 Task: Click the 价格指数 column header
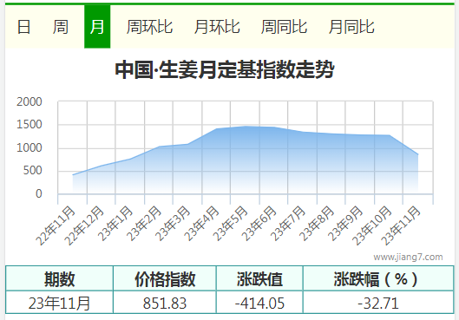[165, 279]
